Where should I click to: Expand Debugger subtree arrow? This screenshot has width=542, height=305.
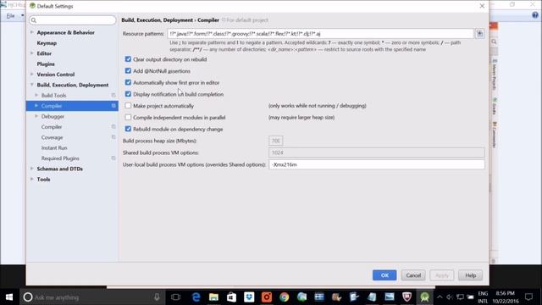(36, 116)
